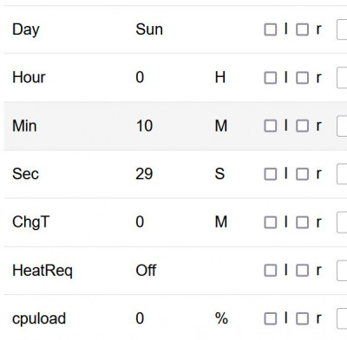Click the HeatReq value 'Off'
Image resolution: width=347 pixels, height=340 pixels.
tap(146, 270)
